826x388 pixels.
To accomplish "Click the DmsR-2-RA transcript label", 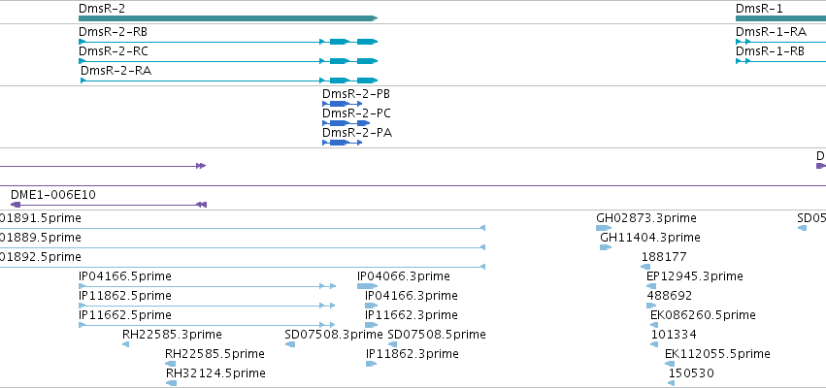I will (x=116, y=71).
